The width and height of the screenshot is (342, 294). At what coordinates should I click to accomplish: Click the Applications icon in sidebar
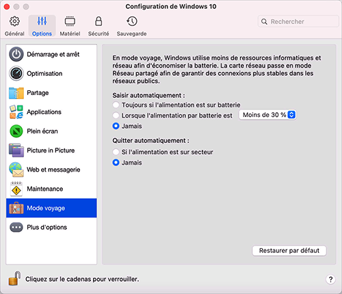point(16,112)
